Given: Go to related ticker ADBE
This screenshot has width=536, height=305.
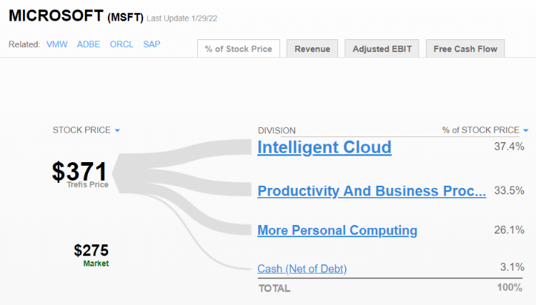Looking at the screenshot, I should tap(89, 44).
